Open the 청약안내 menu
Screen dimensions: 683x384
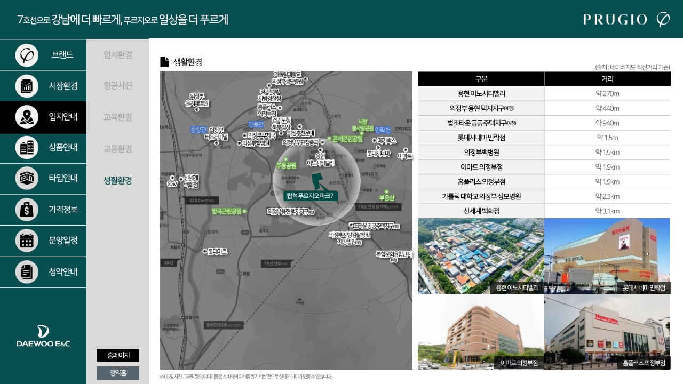[x=43, y=271]
